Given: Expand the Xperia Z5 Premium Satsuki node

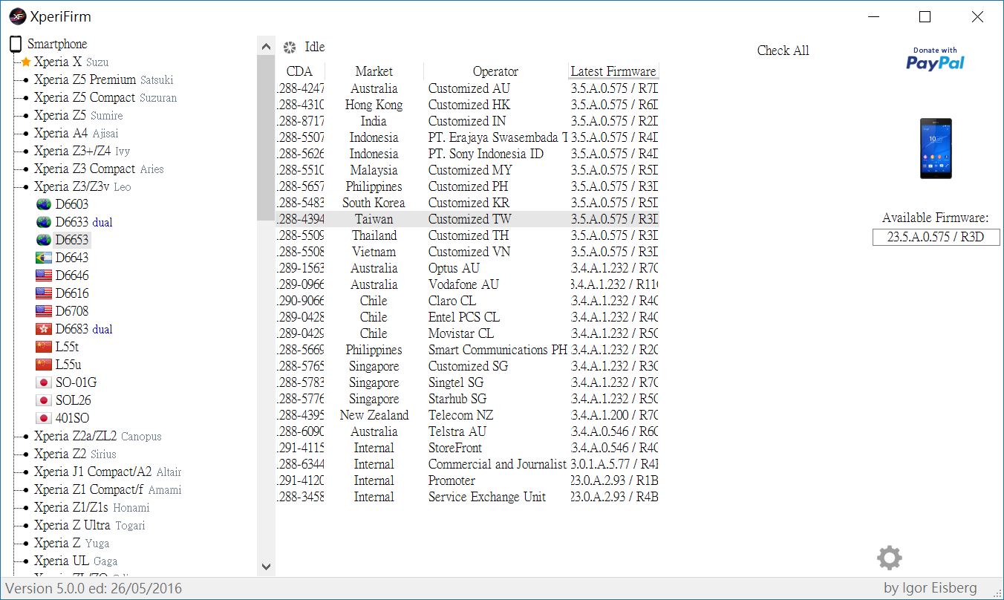Looking at the screenshot, I should pyautogui.click(x=27, y=80).
